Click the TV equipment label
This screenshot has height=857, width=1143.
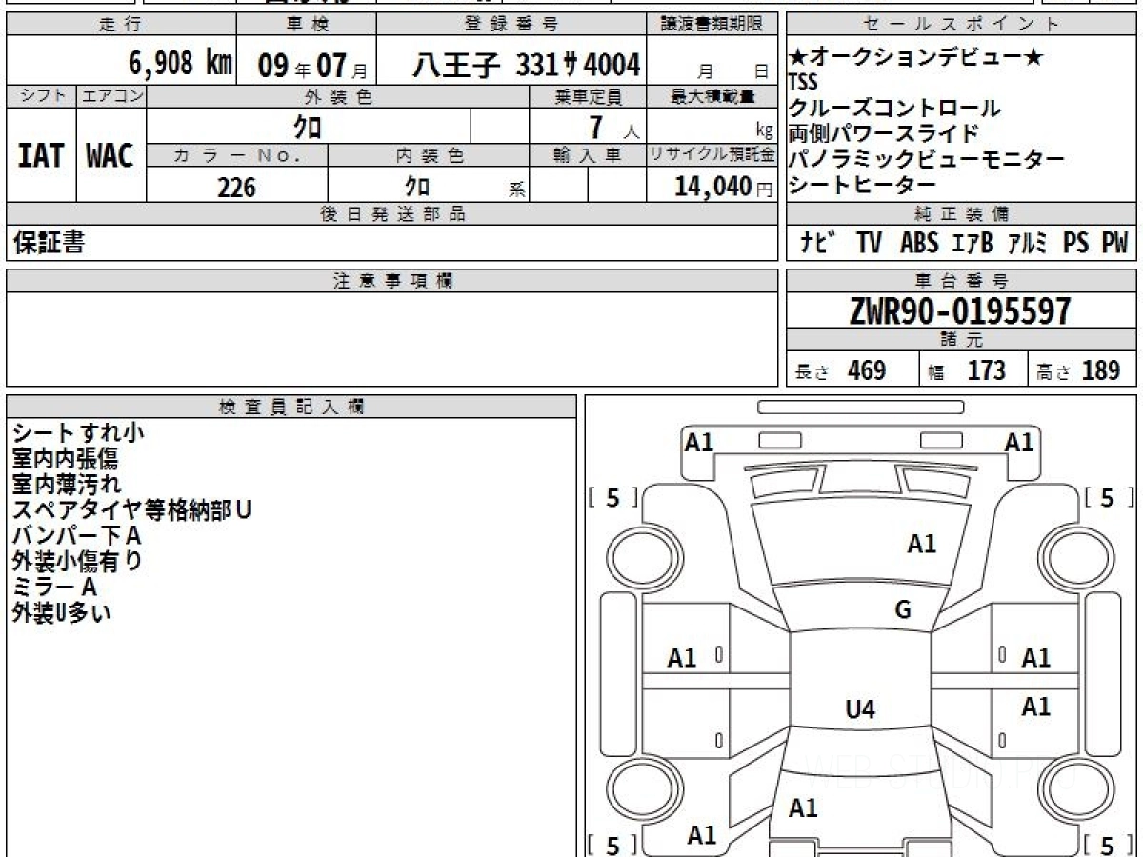pos(869,243)
